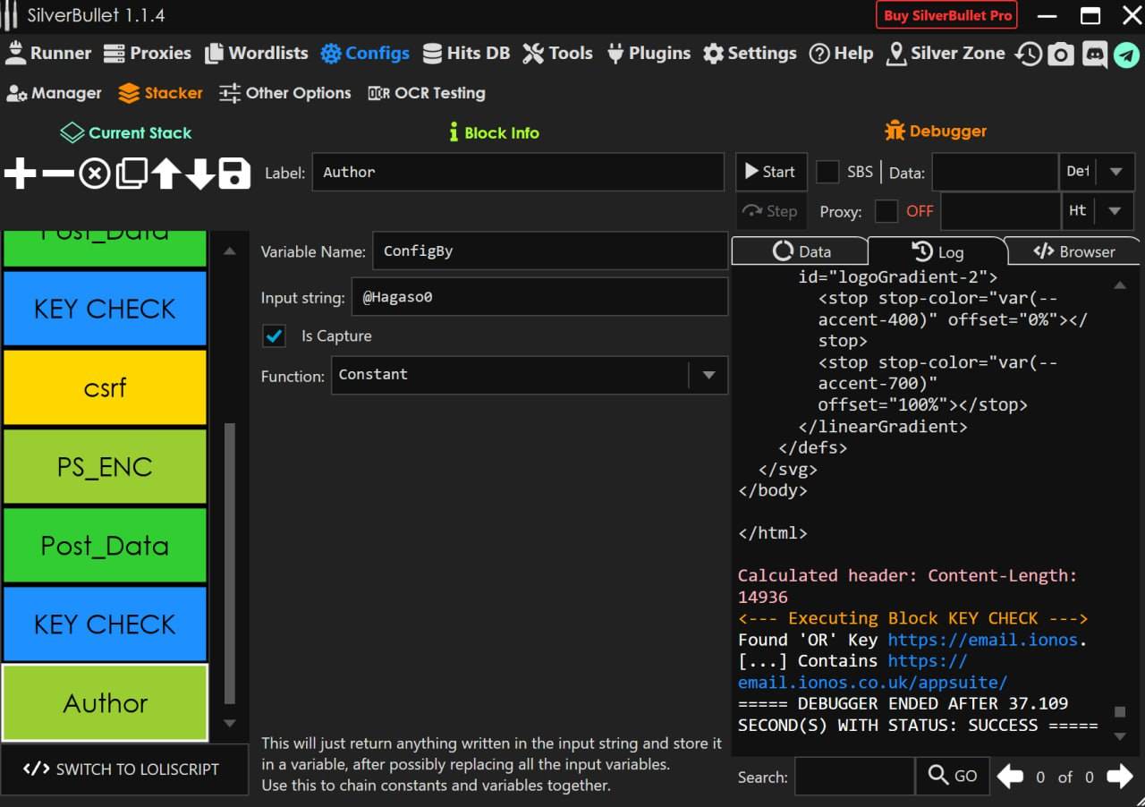Image resolution: width=1145 pixels, height=807 pixels.
Task: Enable the SBS checkbox
Action: click(x=828, y=172)
